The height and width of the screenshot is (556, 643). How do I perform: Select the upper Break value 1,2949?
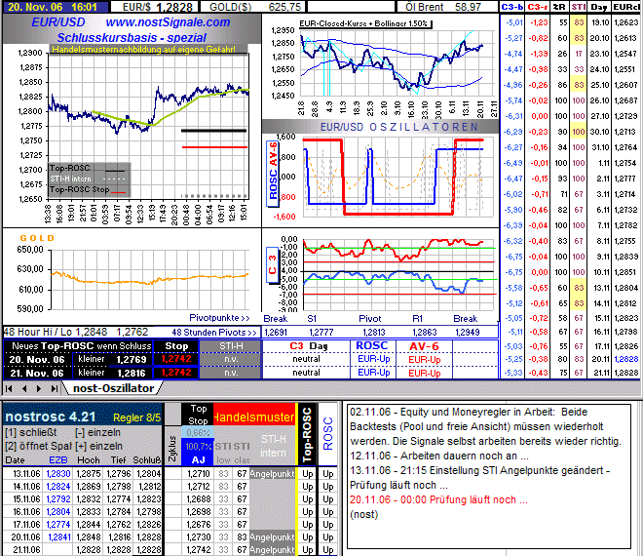tap(468, 333)
